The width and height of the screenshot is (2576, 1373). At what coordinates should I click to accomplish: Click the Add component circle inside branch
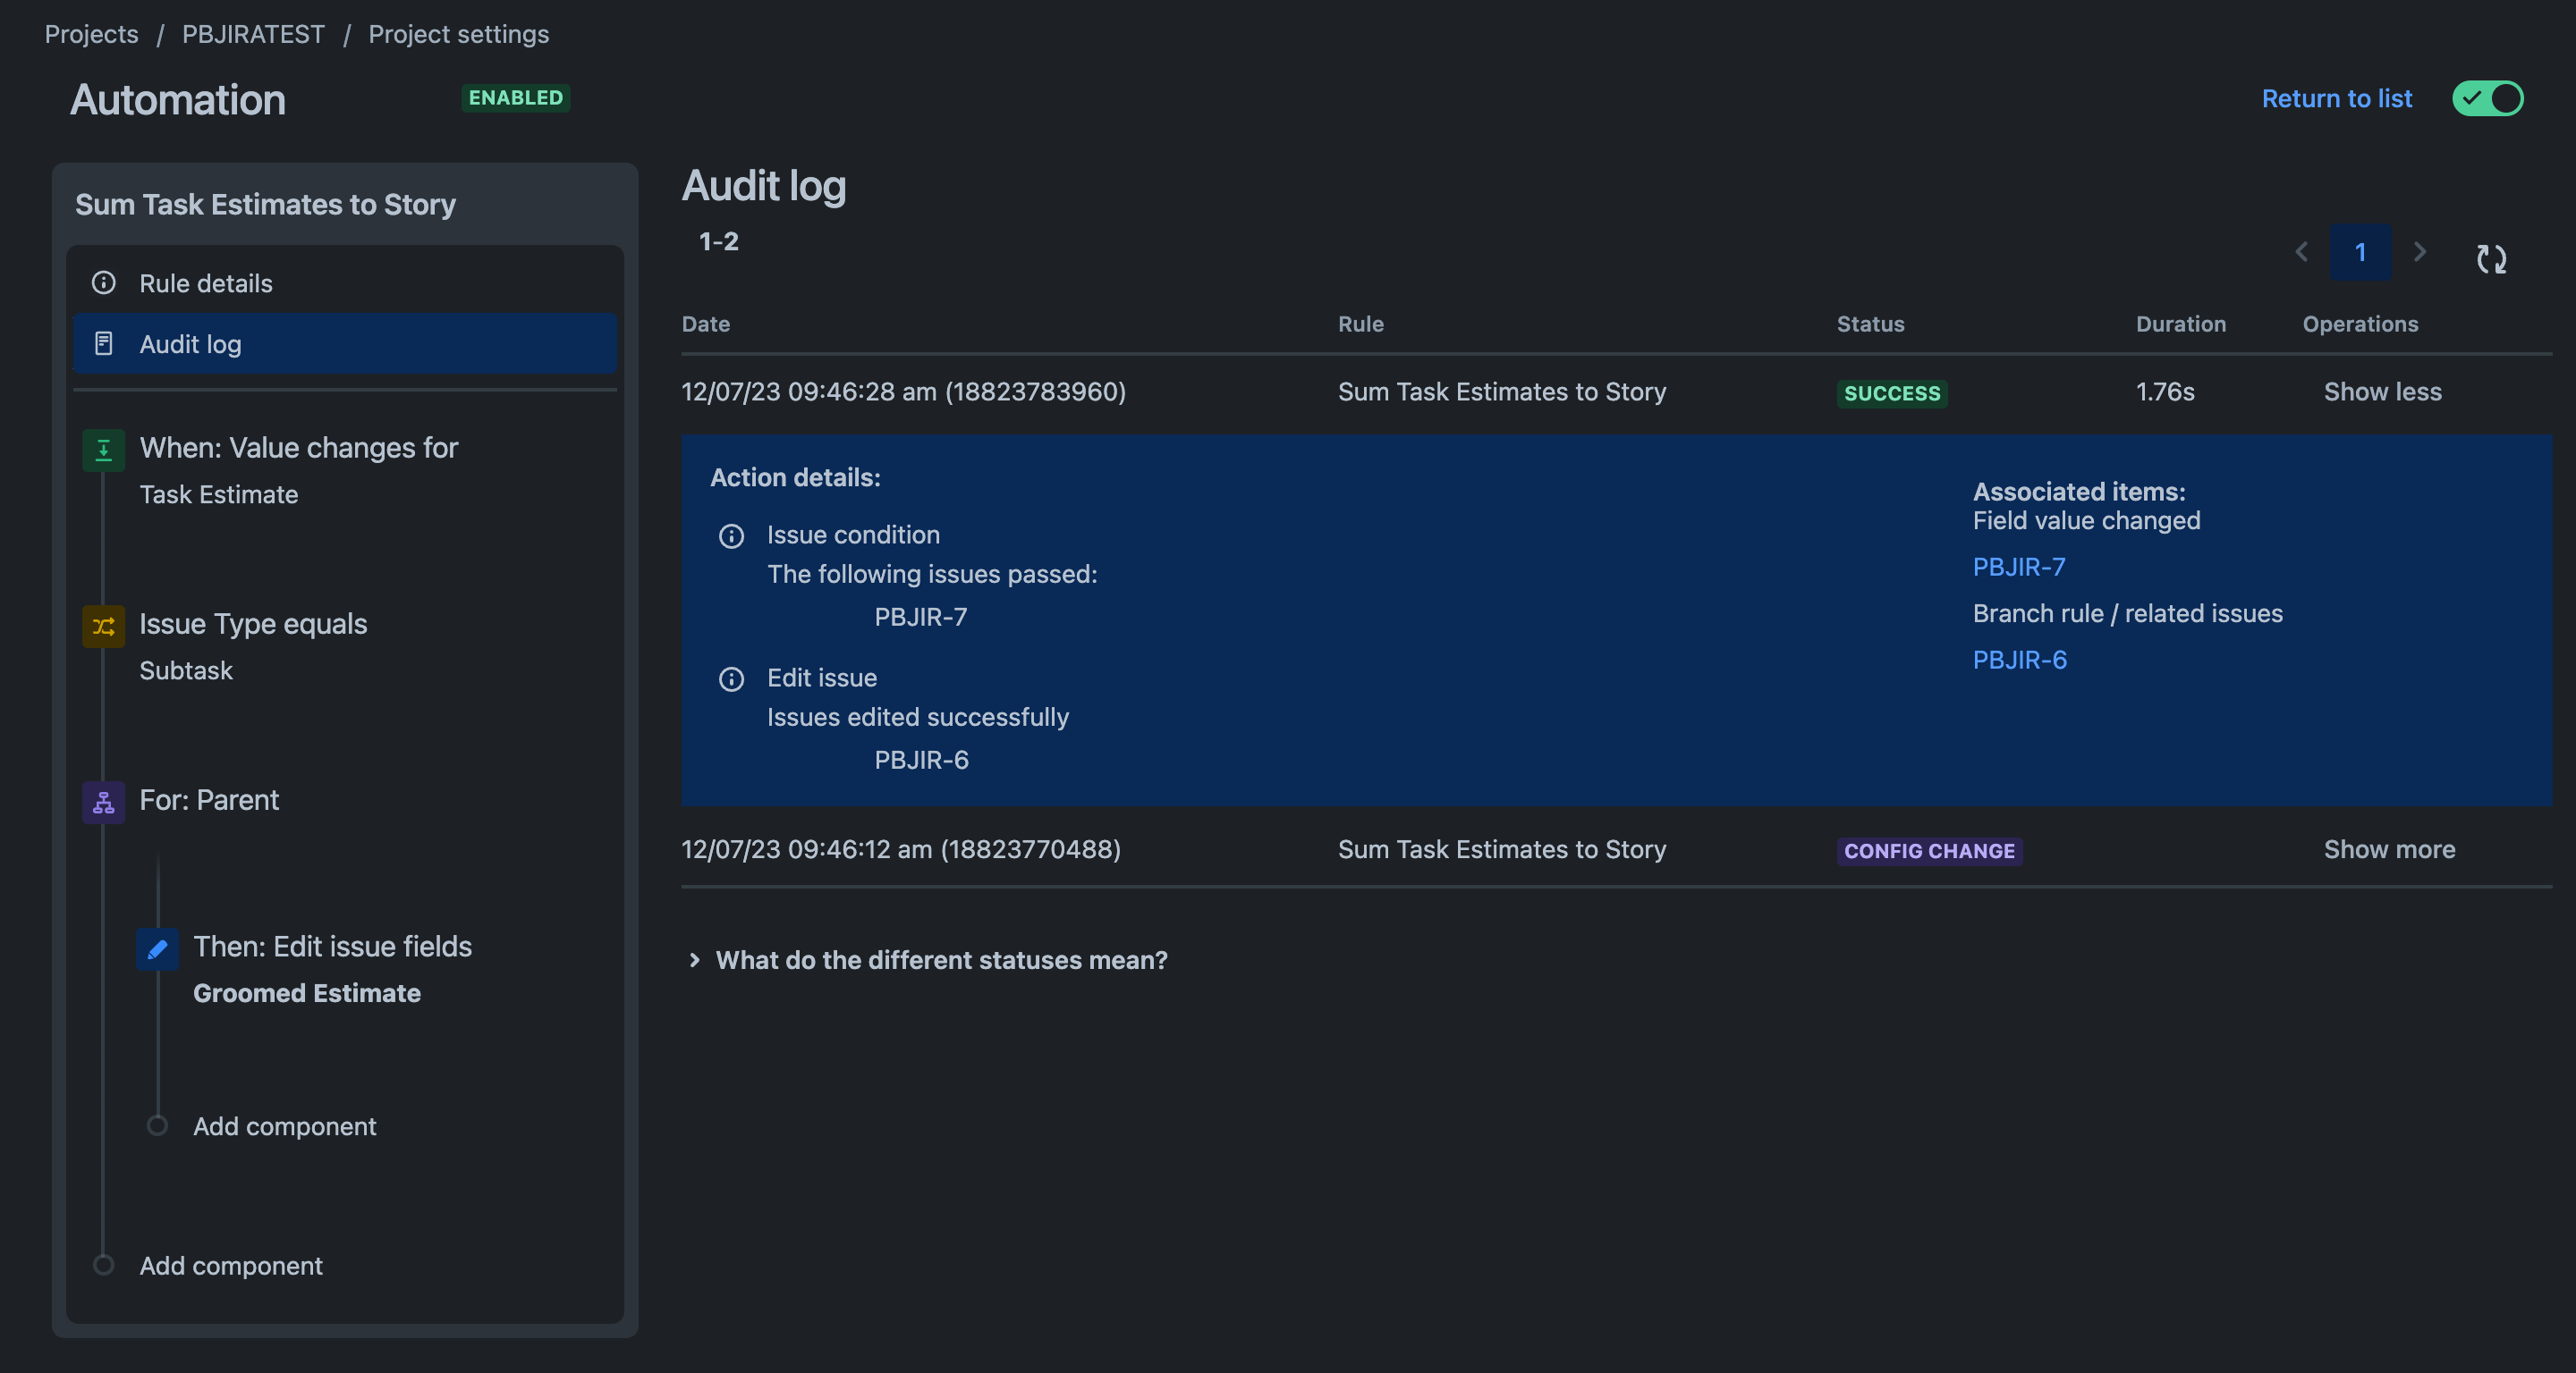157,1125
